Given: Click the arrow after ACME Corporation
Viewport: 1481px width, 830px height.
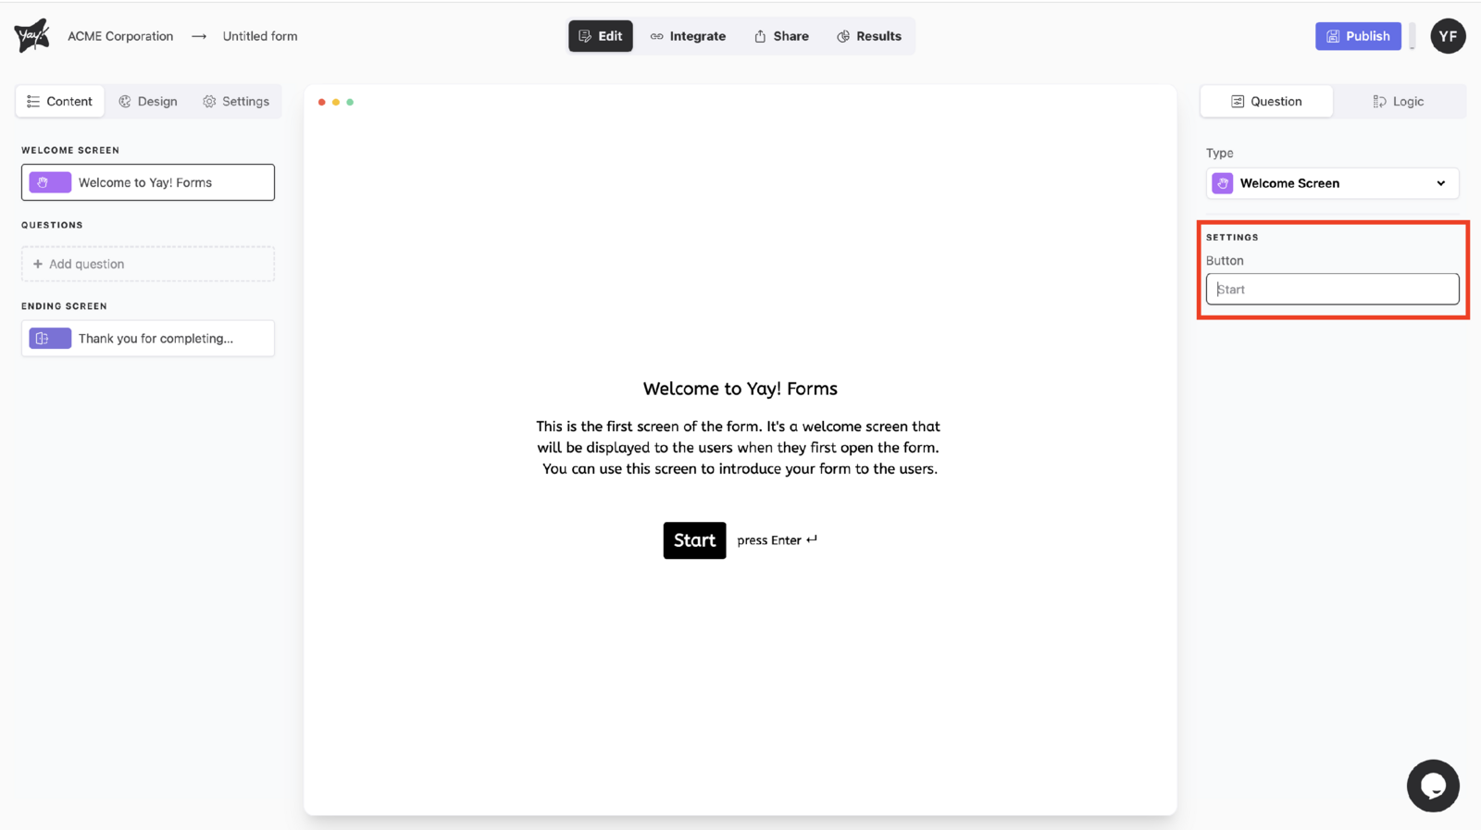Looking at the screenshot, I should point(198,37).
